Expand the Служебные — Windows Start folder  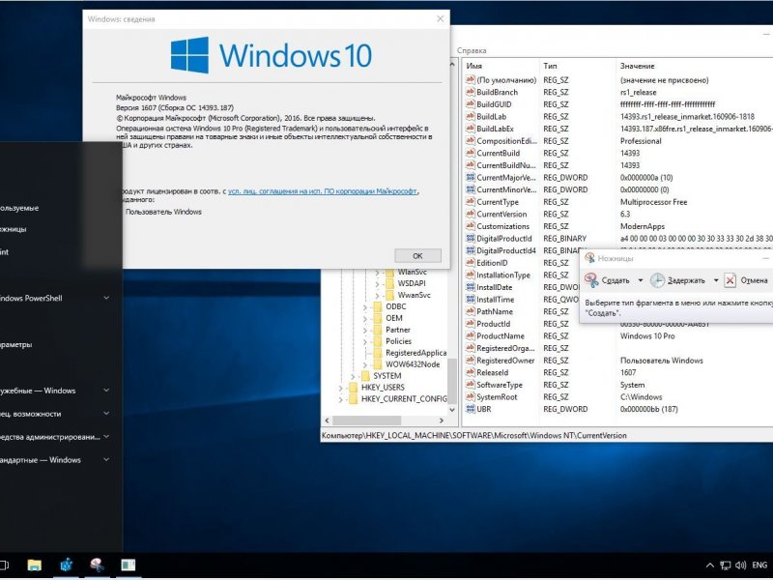[106, 391]
